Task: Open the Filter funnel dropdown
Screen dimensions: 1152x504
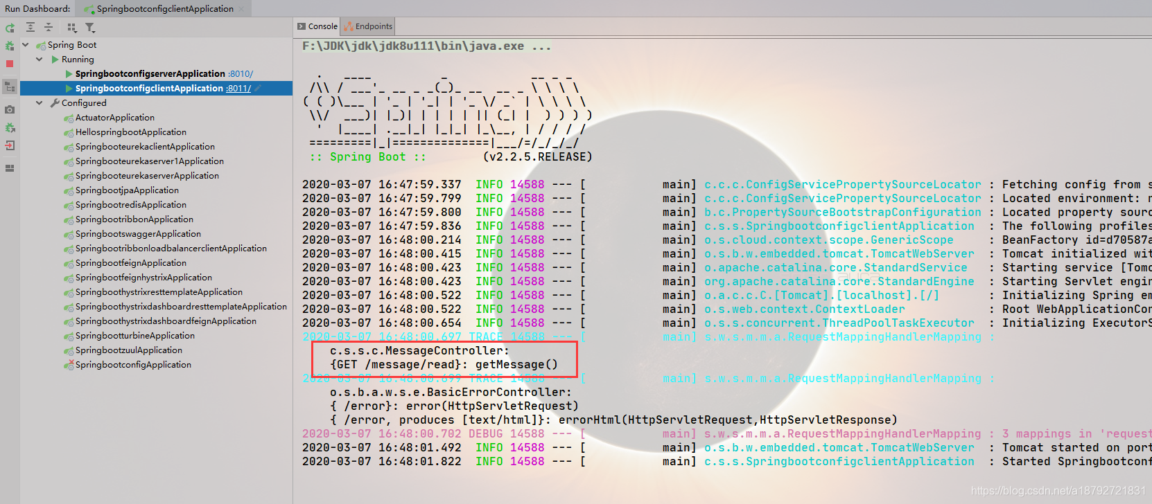Action: (90, 28)
